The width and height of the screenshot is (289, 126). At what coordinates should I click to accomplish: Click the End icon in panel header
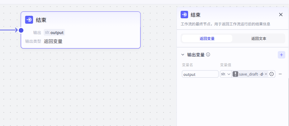(184, 15)
